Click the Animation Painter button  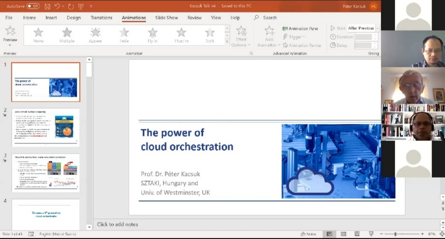[x=302, y=45]
